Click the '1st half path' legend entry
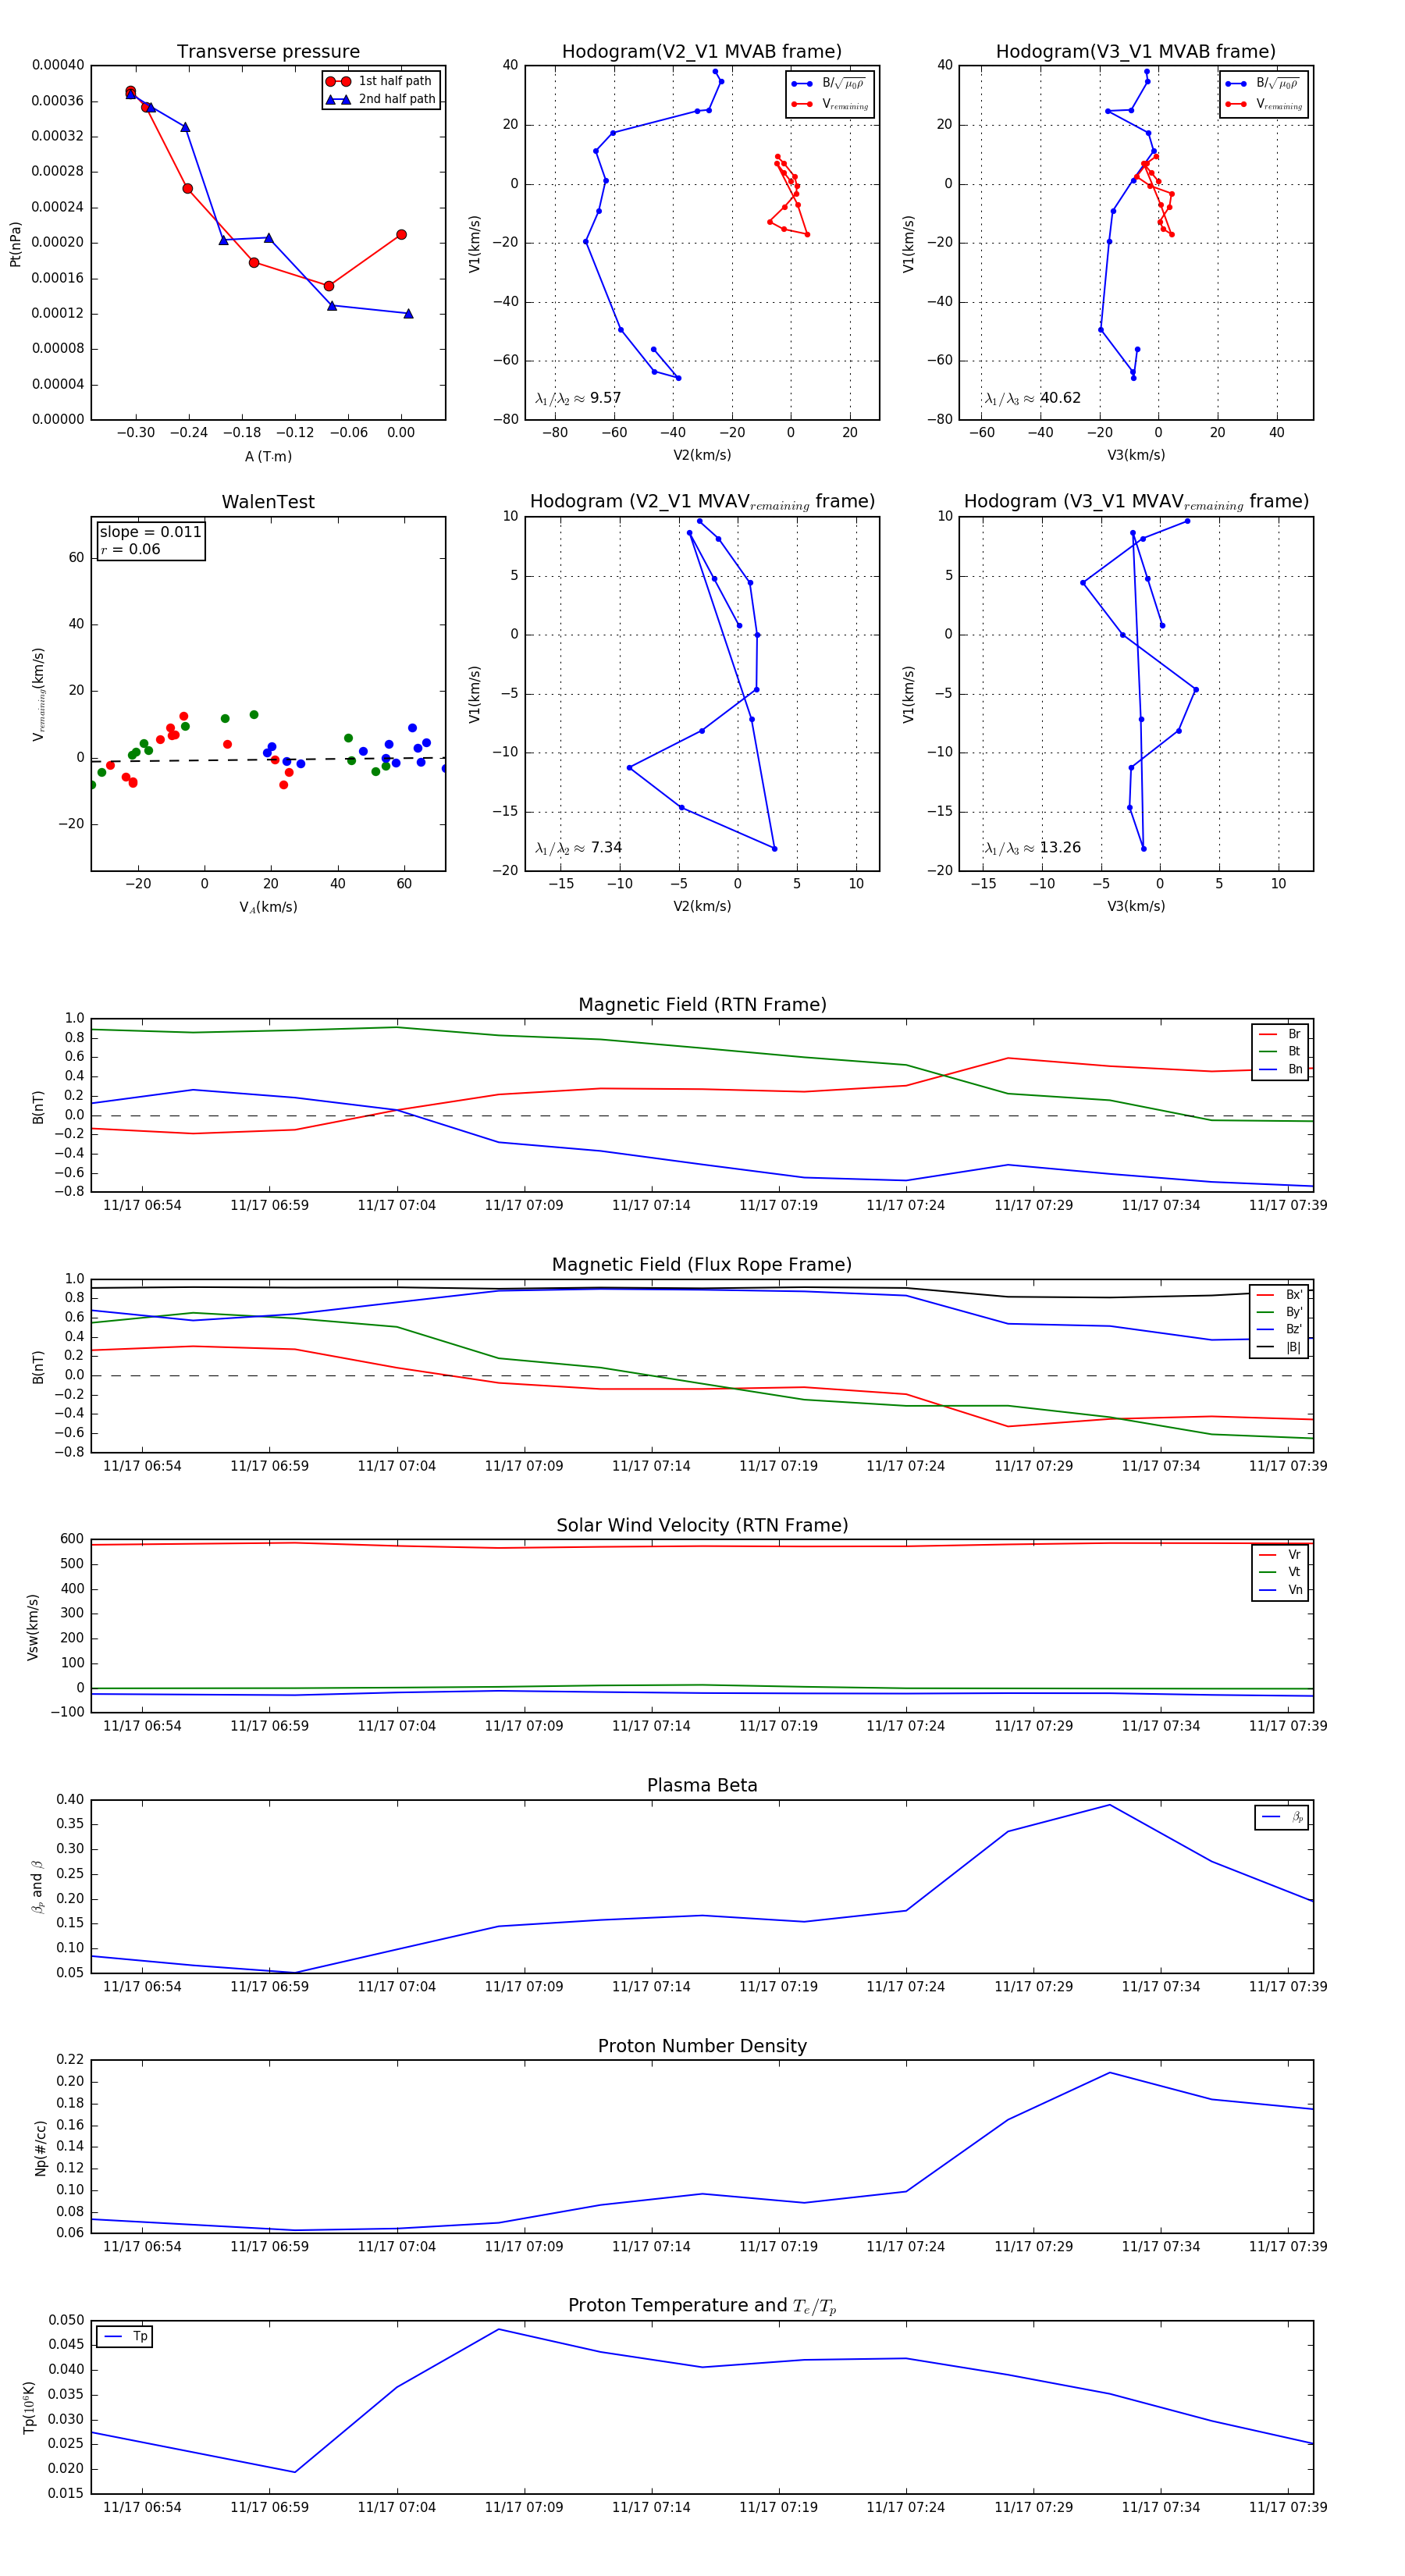Image resolution: width=1405 pixels, height=2576 pixels. pyautogui.click(x=380, y=81)
